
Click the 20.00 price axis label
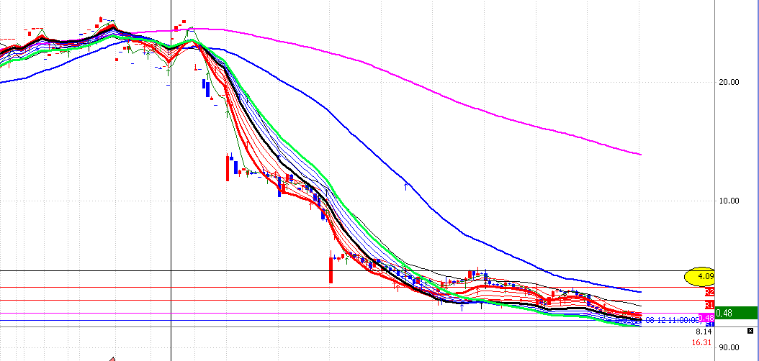tap(729, 82)
